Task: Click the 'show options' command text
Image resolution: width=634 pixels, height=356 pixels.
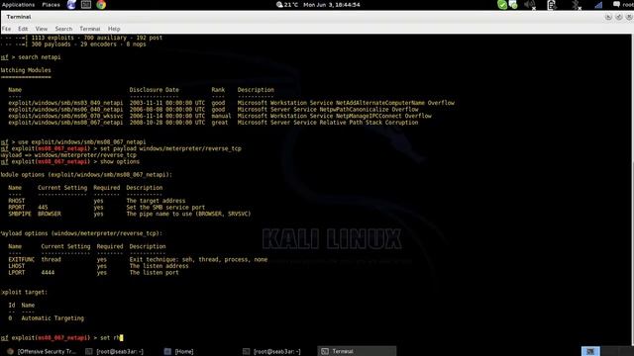Action: coord(120,161)
